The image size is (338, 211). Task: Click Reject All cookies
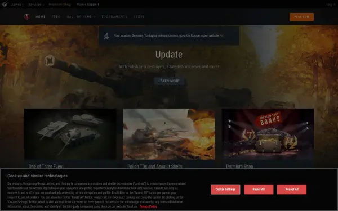click(x=259, y=190)
